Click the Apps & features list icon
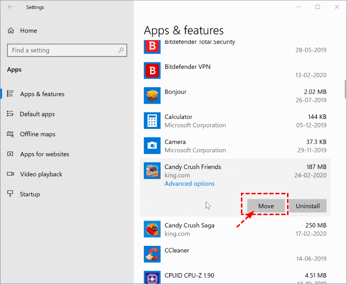 (10, 94)
